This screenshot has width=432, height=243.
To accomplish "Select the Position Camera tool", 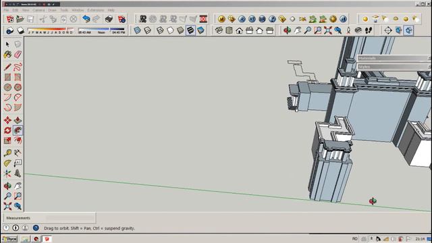I will [348, 30].
